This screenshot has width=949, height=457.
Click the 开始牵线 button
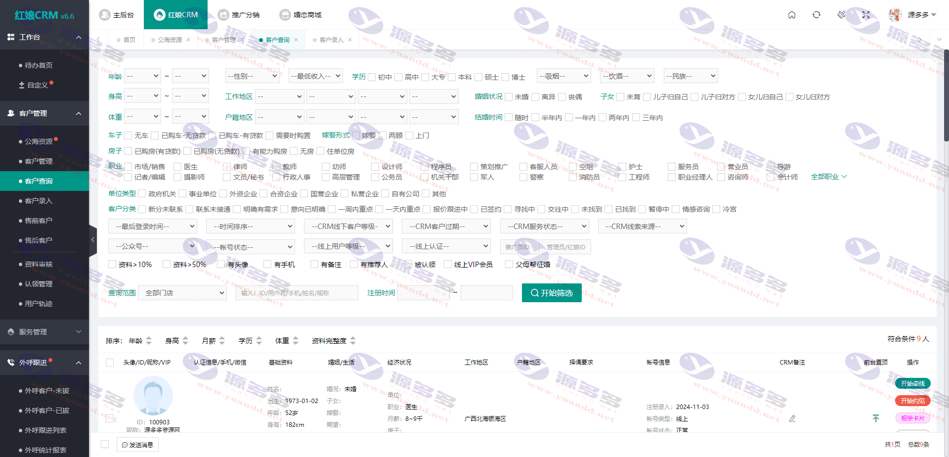[912, 383]
